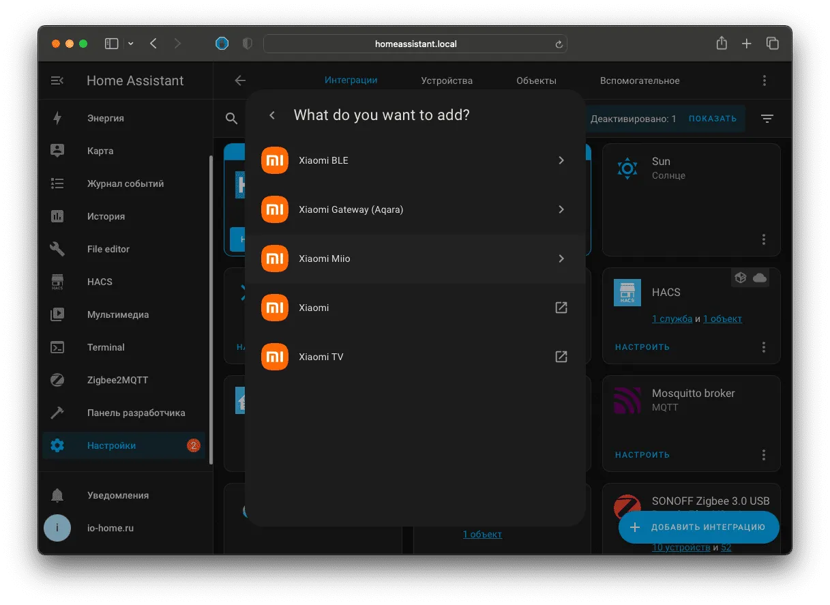Collapse the Home Assistant sidebar menu icon
Screen dimensions: 830x605
tap(57, 80)
